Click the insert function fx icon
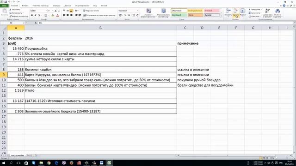 click(x=36, y=23)
